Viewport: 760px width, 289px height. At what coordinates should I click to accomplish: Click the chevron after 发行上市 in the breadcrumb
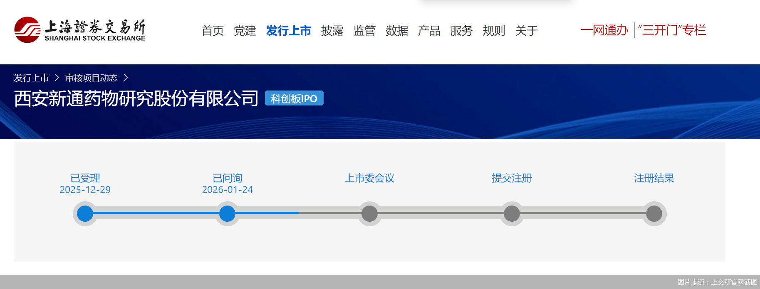click(57, 78)
